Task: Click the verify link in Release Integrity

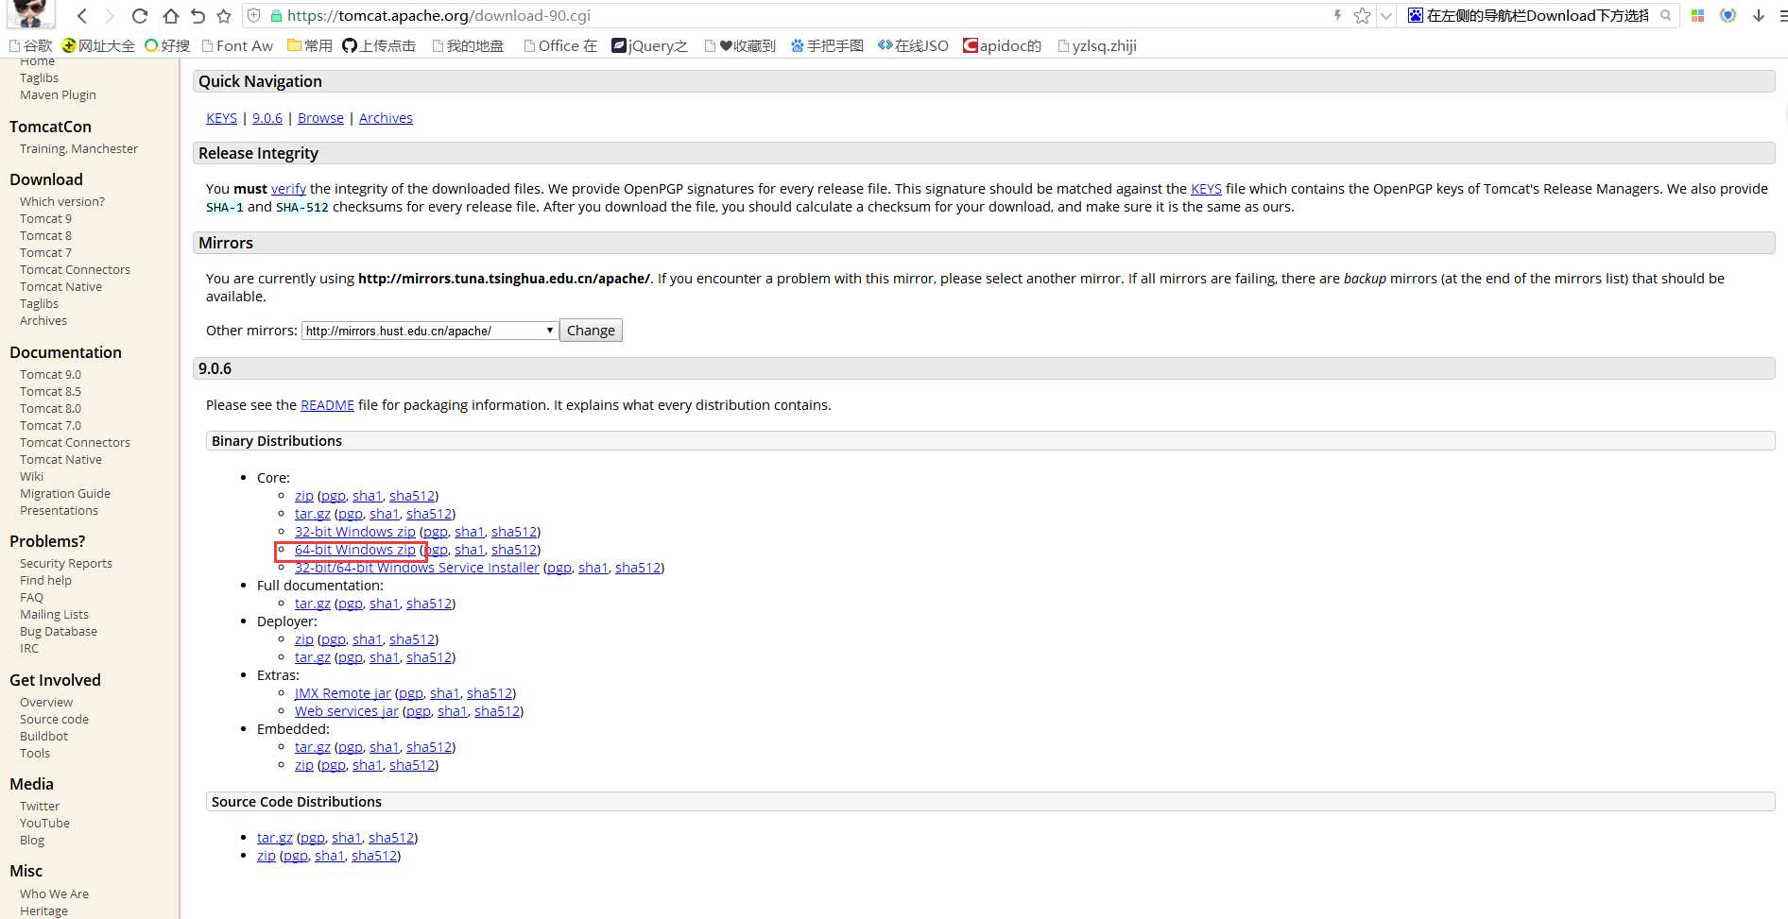Action: (288, 189)
